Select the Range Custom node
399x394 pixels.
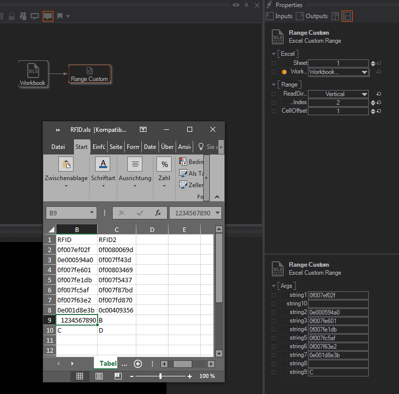coord(89,74)
